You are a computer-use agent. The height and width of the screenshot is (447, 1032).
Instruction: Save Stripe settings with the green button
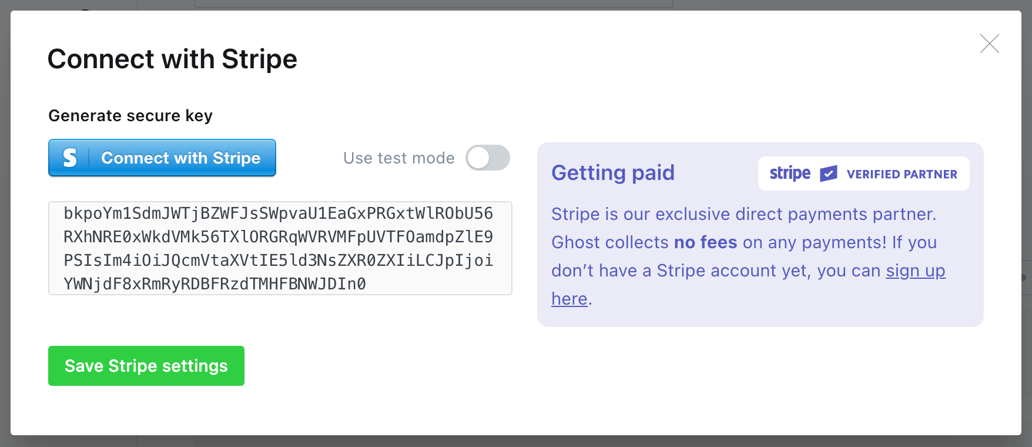tap(146, 366)
